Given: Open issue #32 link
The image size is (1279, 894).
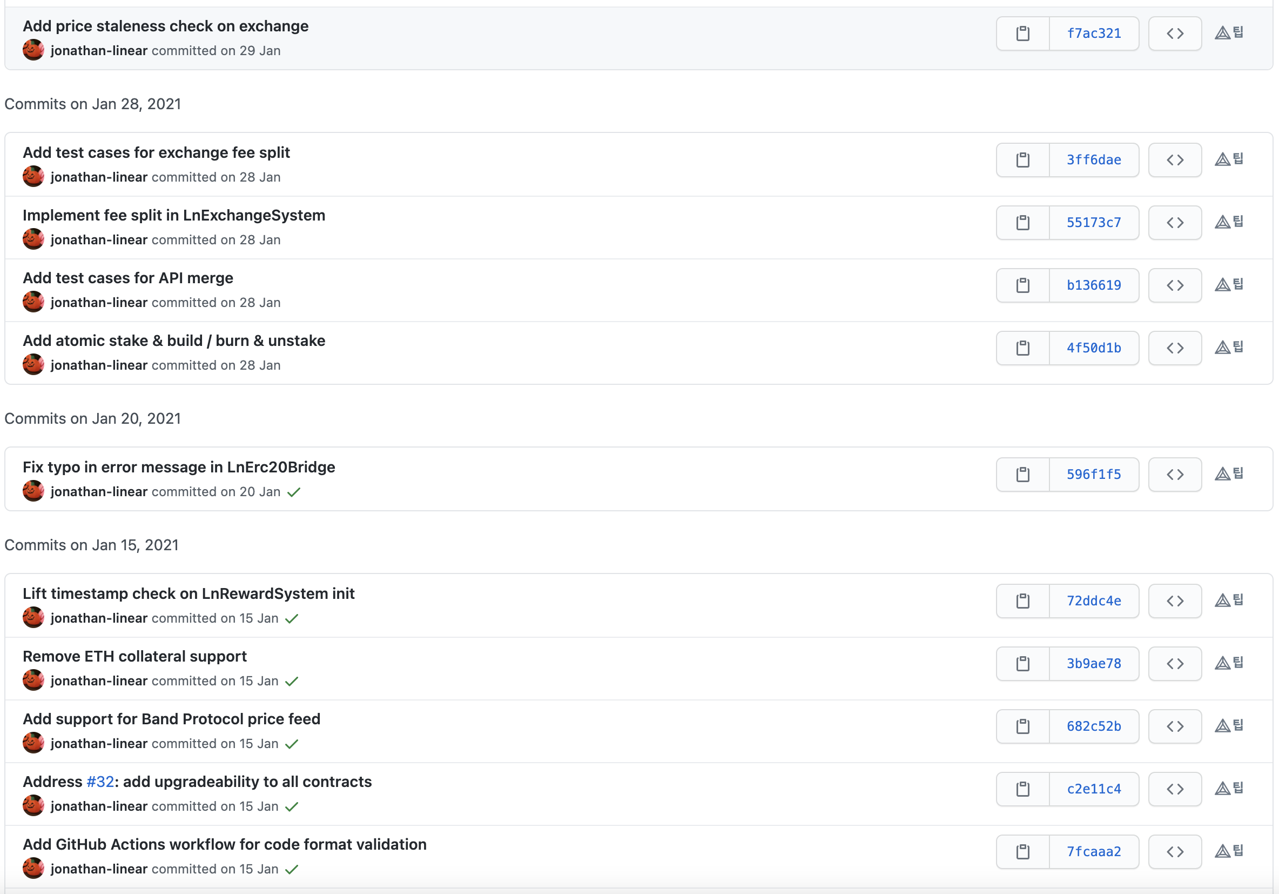Looking at the screenshot, I should click(100, 782).
